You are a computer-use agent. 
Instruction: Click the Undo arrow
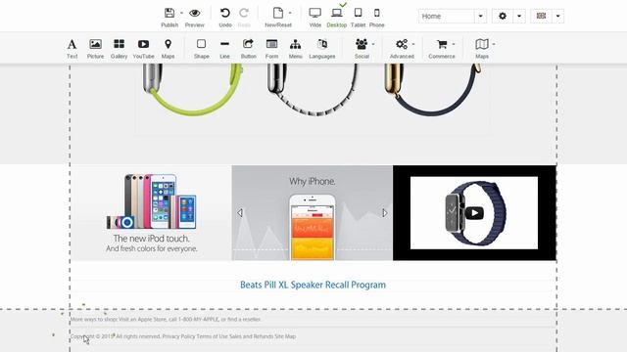(x=225, y=13)
